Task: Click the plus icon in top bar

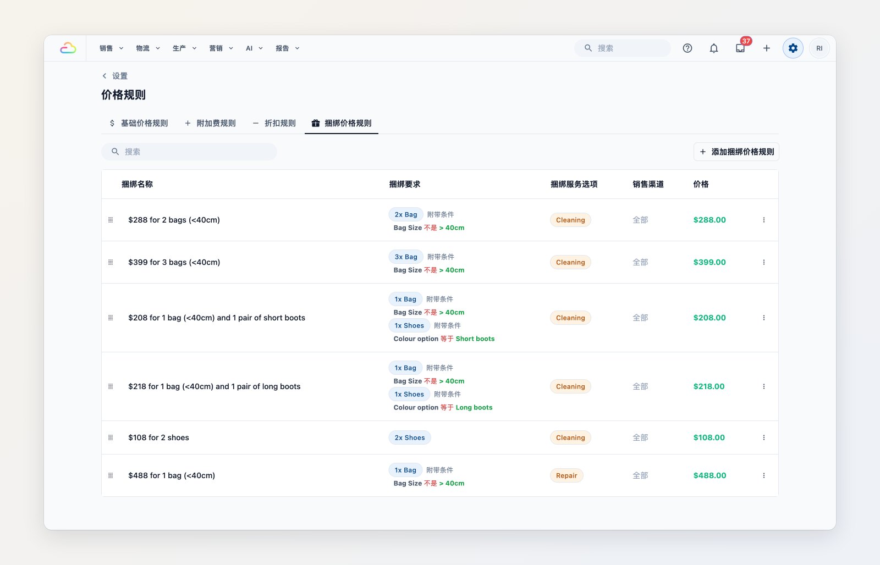Action: point(767,48)
